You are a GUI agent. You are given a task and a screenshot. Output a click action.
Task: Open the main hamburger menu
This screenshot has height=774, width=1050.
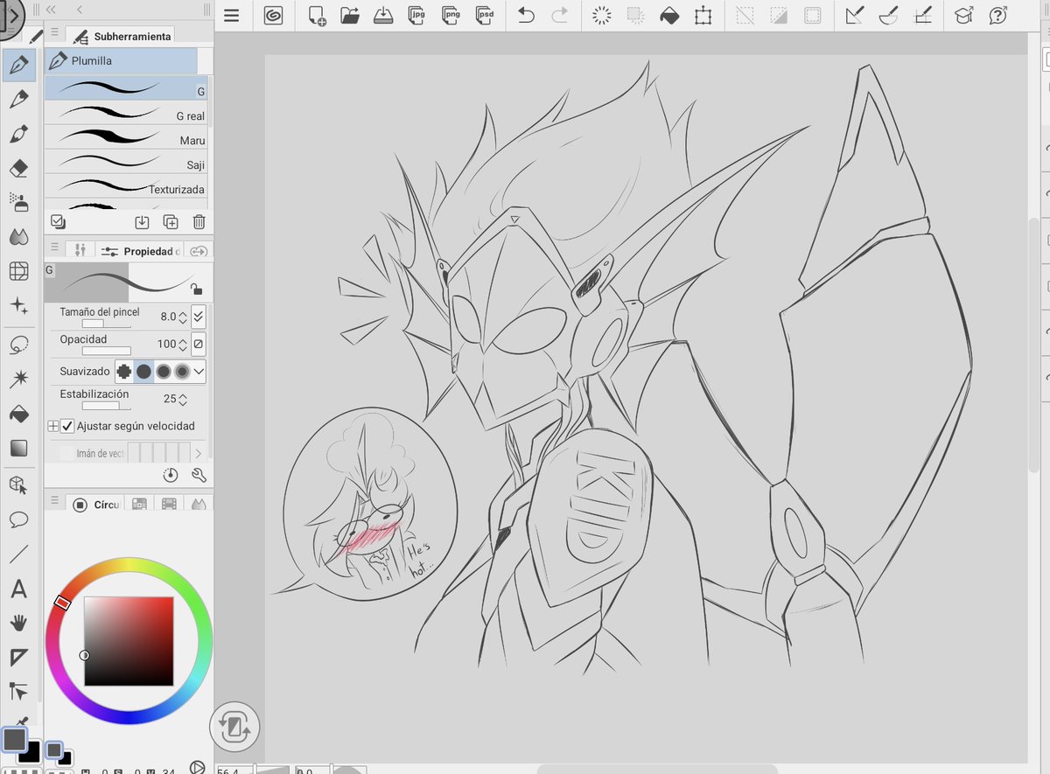click(x=231, y=15)
